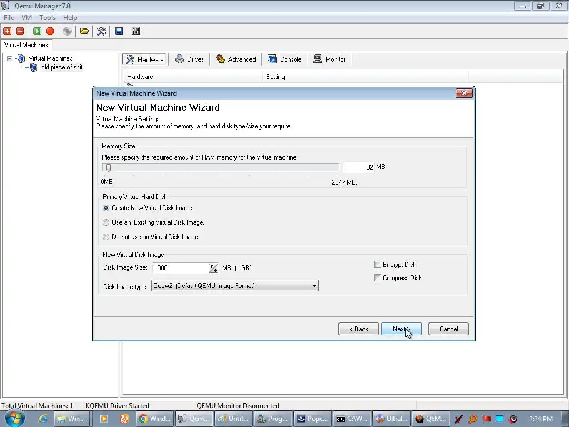Viewport: 569px width, 427px height.
Task: Open the hammer and wrench tools toolbar icon
Action: tap(102, 31)
